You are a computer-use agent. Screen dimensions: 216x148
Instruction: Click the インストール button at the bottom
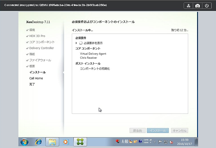(158, 131)
